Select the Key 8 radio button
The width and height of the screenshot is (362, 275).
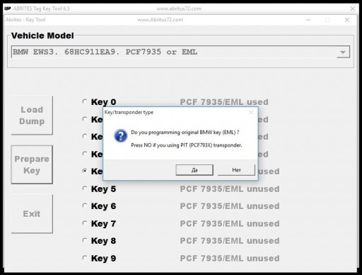[x=85, y=240]
